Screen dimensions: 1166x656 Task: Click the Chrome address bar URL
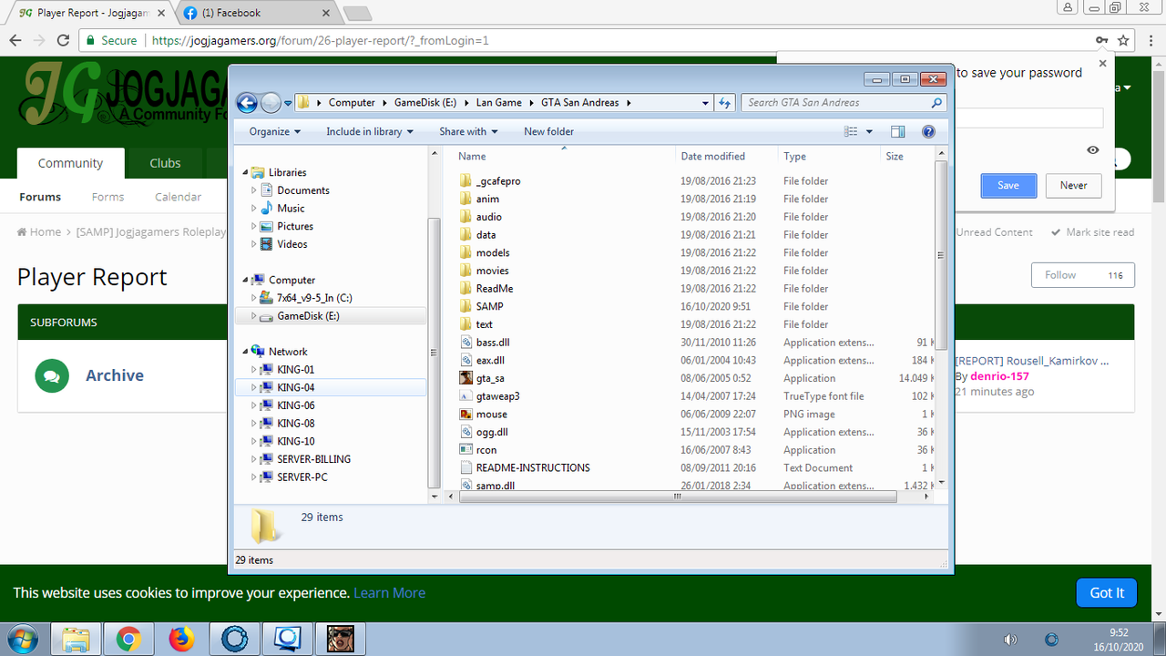pyautogui.click(x=319, y=41)
